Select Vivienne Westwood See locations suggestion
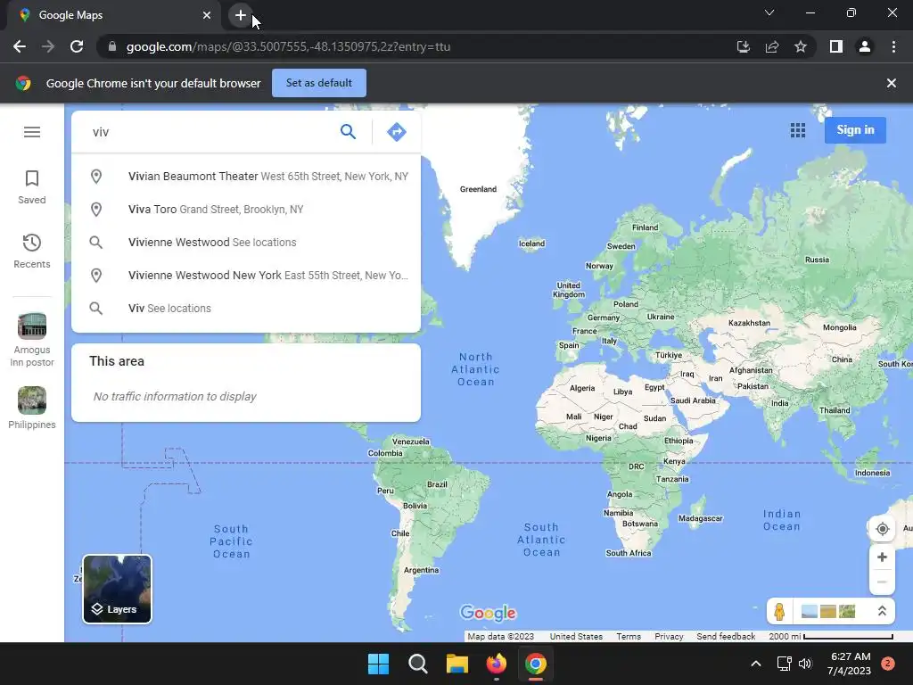This screenshot has height=685, width=913. (246, 243)
